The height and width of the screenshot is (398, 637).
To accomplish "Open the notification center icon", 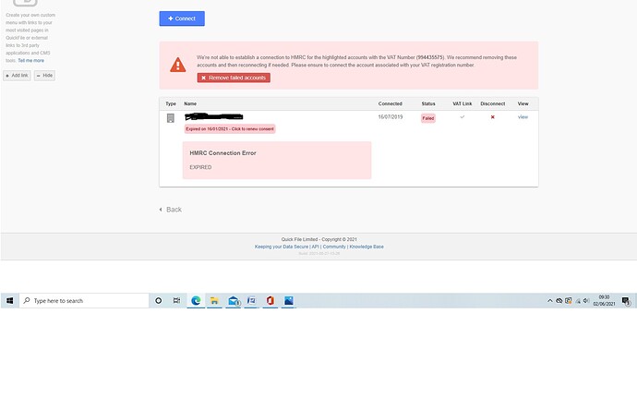I will click(x=626, y=301).
